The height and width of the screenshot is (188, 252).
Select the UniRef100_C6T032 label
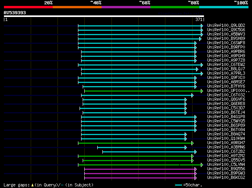[226, 95]
